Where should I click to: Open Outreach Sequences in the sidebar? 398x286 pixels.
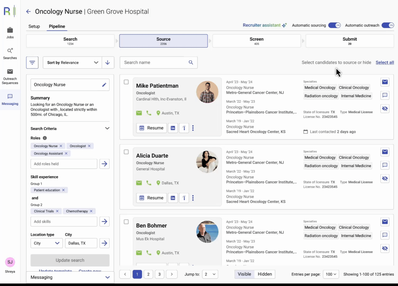[10, 76]
